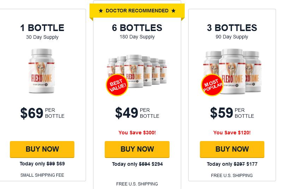Viewport: 282px width, 189px height.
Task: Click the right star in Doctor Recommended banner
Action: (173, 11)
